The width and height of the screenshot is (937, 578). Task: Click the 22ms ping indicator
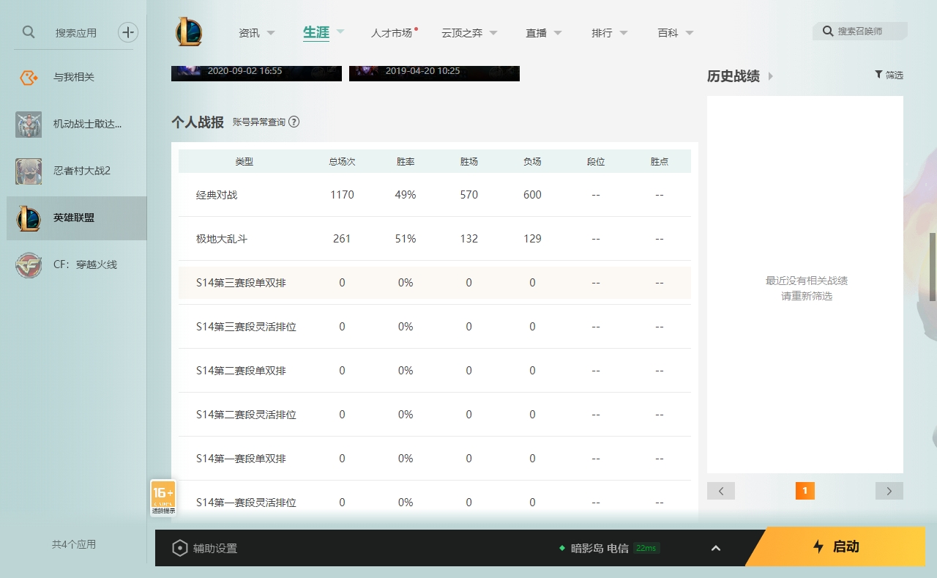pos(646,548)
